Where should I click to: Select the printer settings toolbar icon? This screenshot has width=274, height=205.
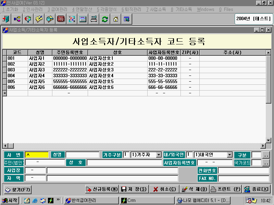pos(93,19)
